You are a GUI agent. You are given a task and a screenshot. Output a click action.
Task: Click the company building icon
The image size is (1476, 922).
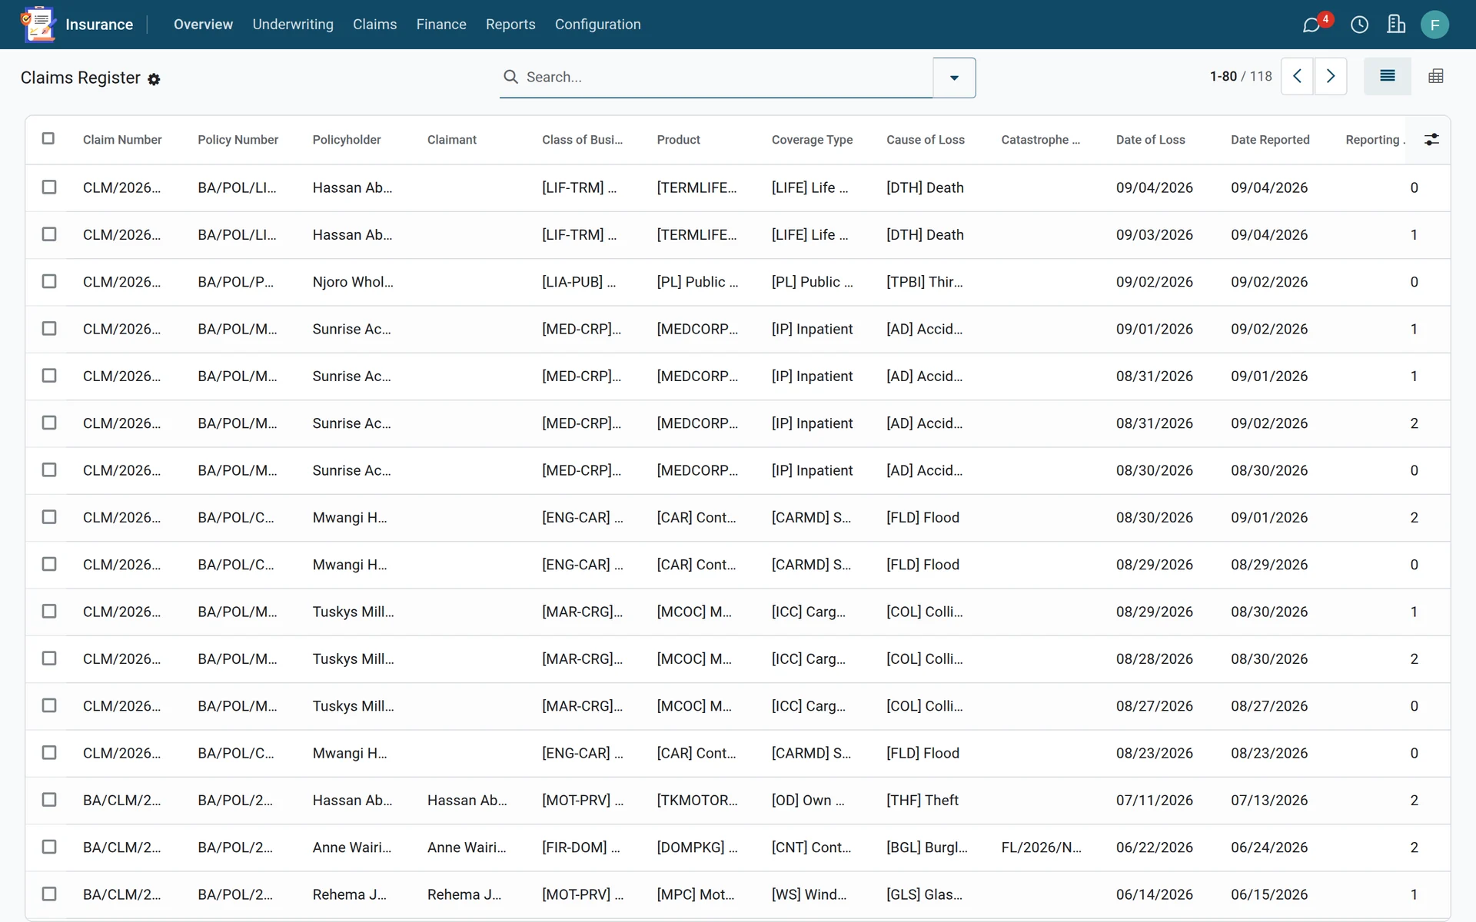tap(1396, 25)
